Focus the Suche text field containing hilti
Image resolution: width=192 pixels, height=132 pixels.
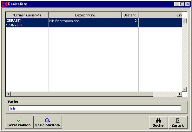pos(95,108)
